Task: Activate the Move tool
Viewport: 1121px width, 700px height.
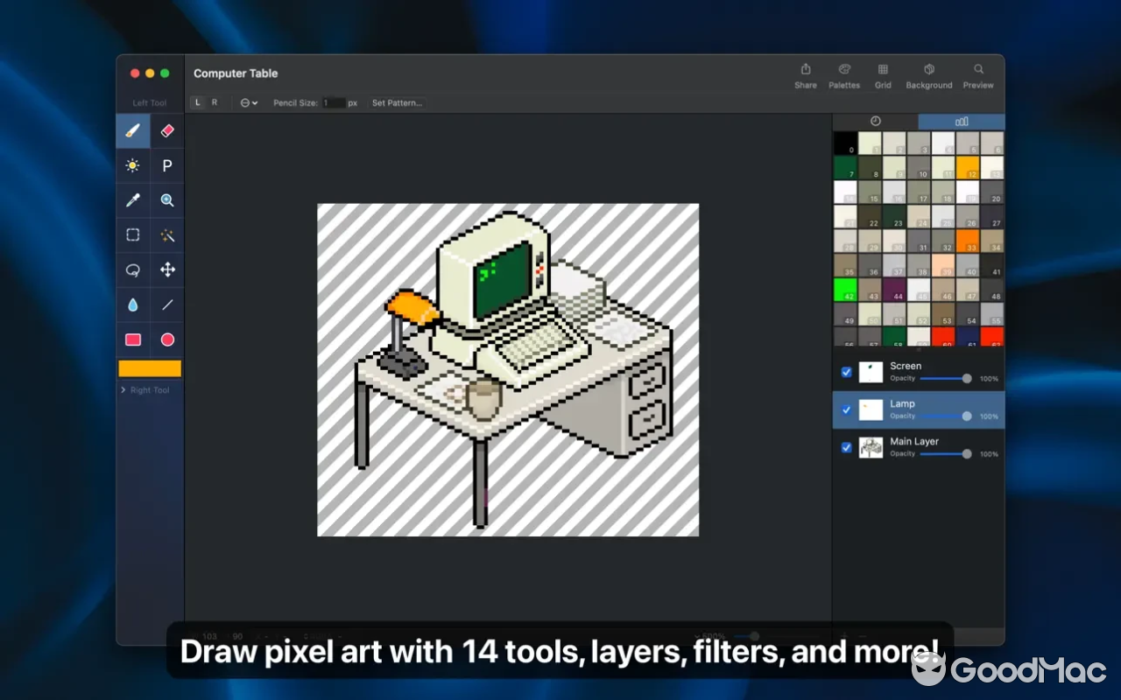Action: point(166,269)
